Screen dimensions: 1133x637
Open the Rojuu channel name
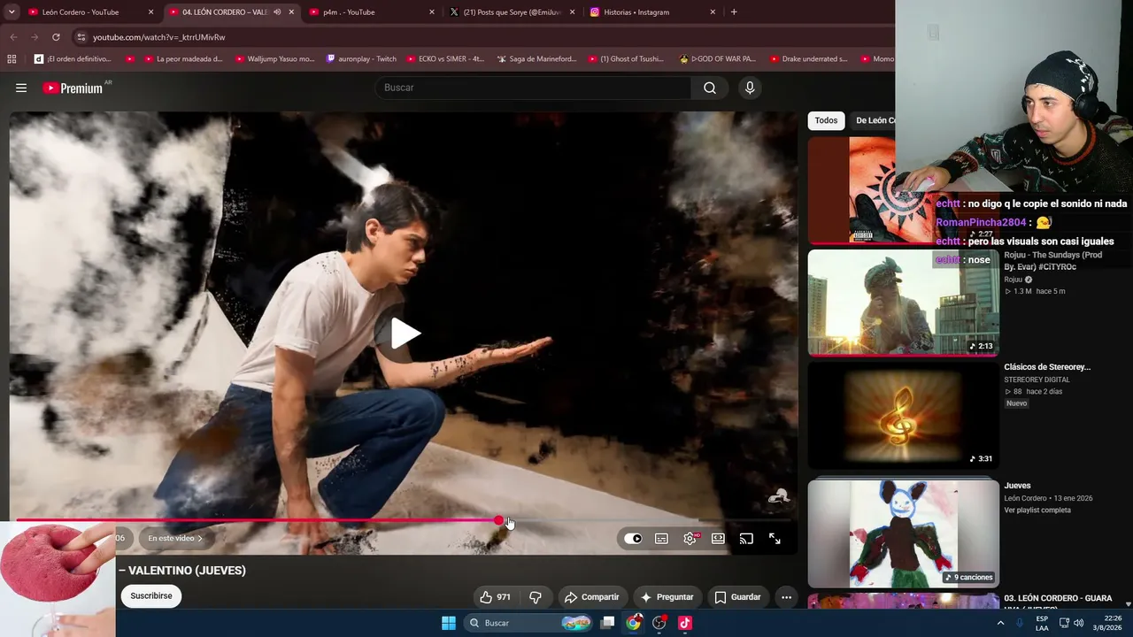[1013, 280]
